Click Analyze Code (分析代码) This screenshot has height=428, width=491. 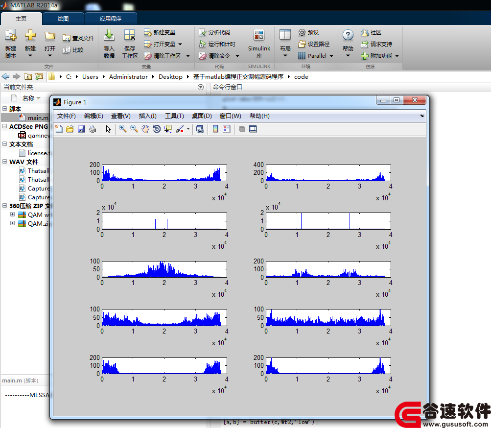[214, 32]
